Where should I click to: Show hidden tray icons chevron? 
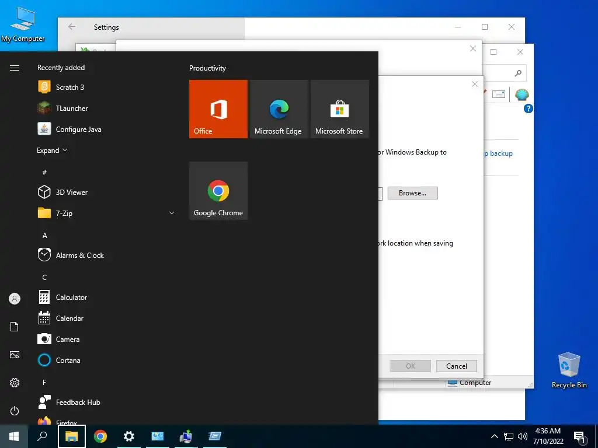(x=494, y=436)
